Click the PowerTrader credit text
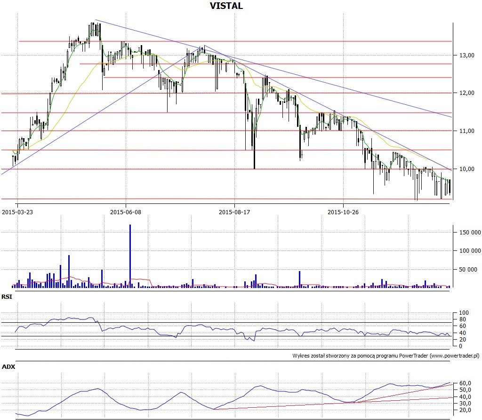This screenshot has width=482, height=420. (x=386, y=356)
